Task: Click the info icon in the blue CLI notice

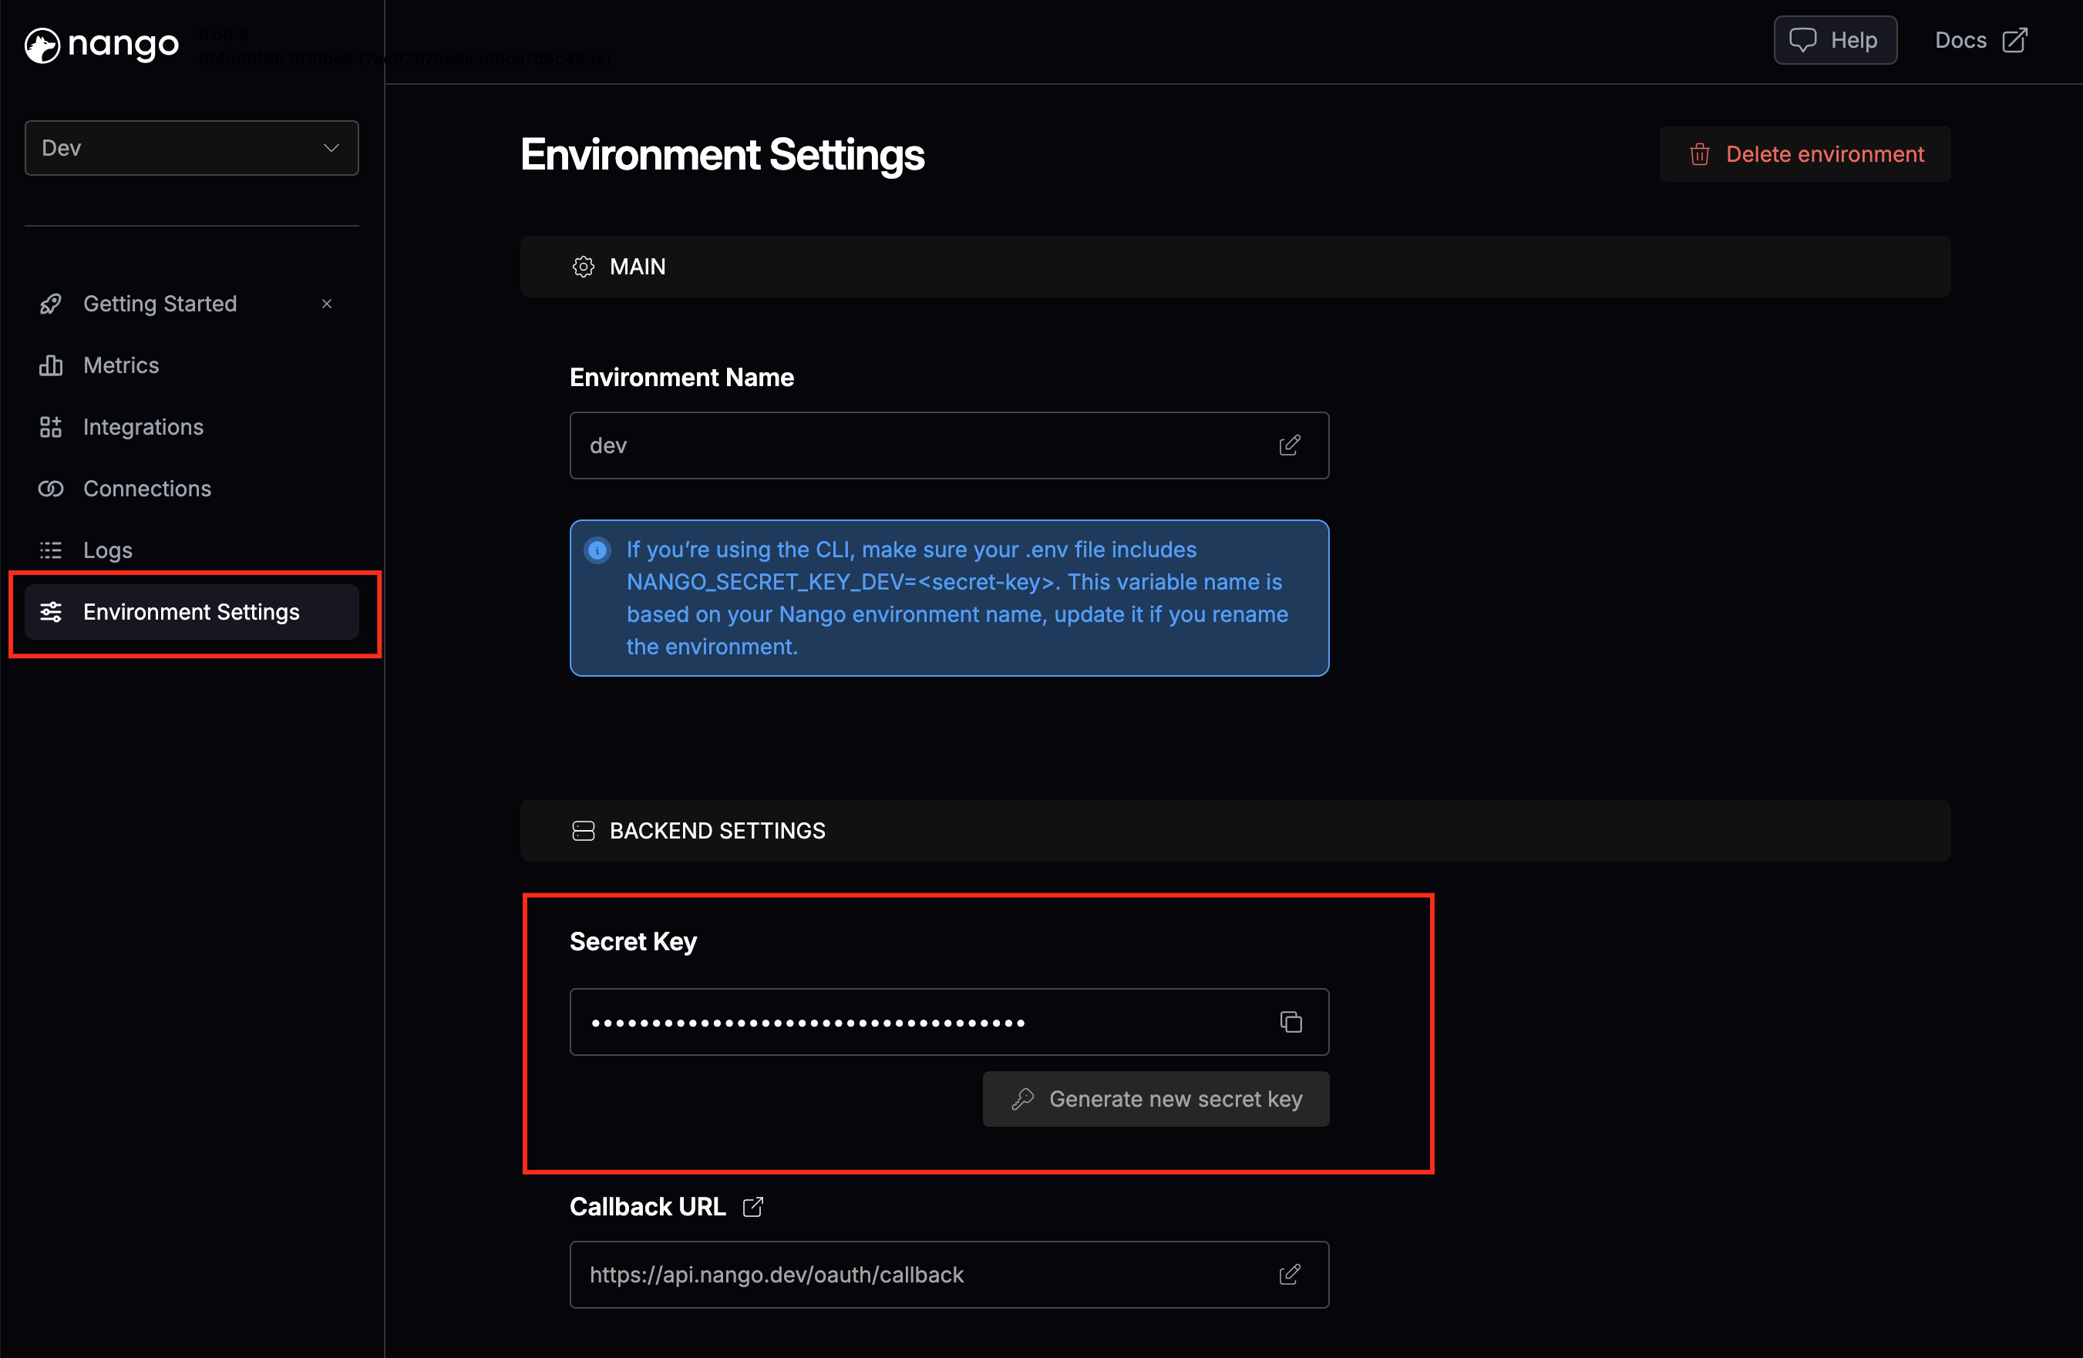Action: click(597, 550)
